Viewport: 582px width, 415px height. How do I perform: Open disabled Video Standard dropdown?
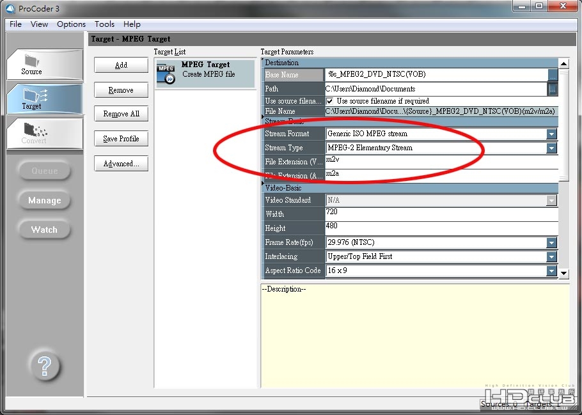pos(551,200)
